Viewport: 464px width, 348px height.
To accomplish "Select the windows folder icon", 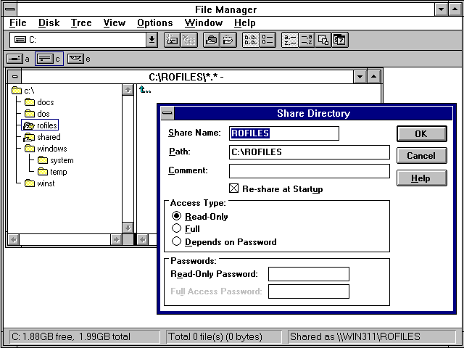I will [30, 149].
